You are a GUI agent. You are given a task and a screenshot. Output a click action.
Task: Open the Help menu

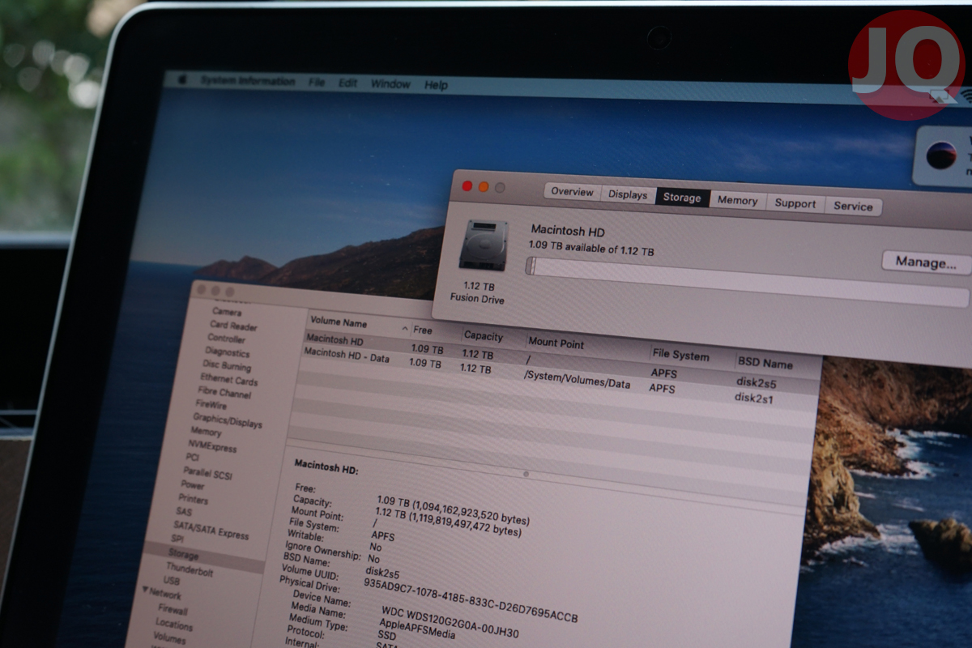(x=436, y=85)
